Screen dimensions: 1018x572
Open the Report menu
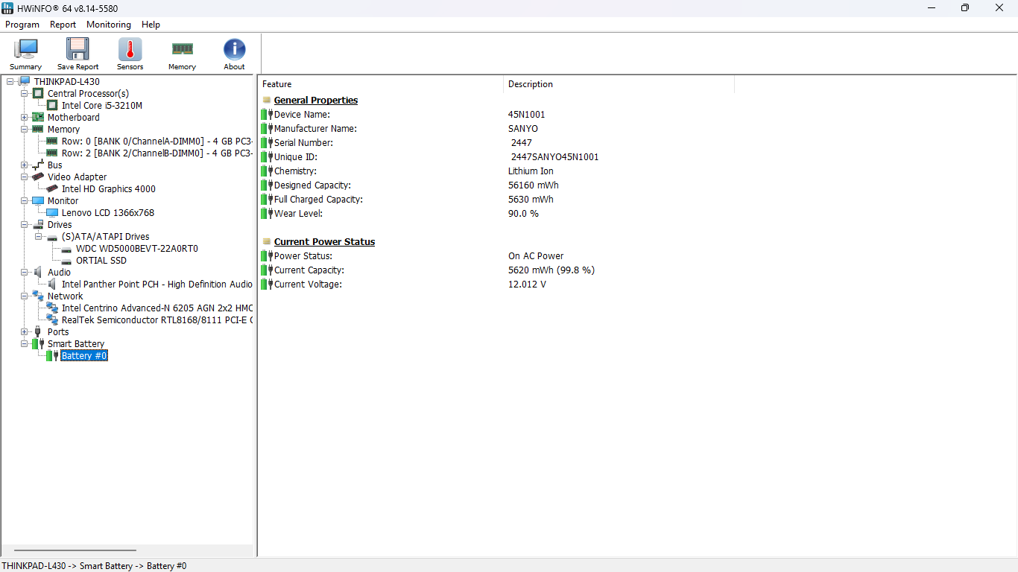coord(63,24)
